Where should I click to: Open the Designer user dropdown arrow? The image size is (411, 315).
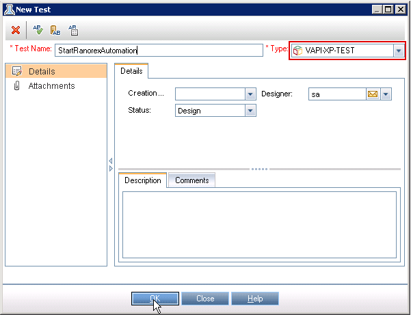click(x=386, y=94)
